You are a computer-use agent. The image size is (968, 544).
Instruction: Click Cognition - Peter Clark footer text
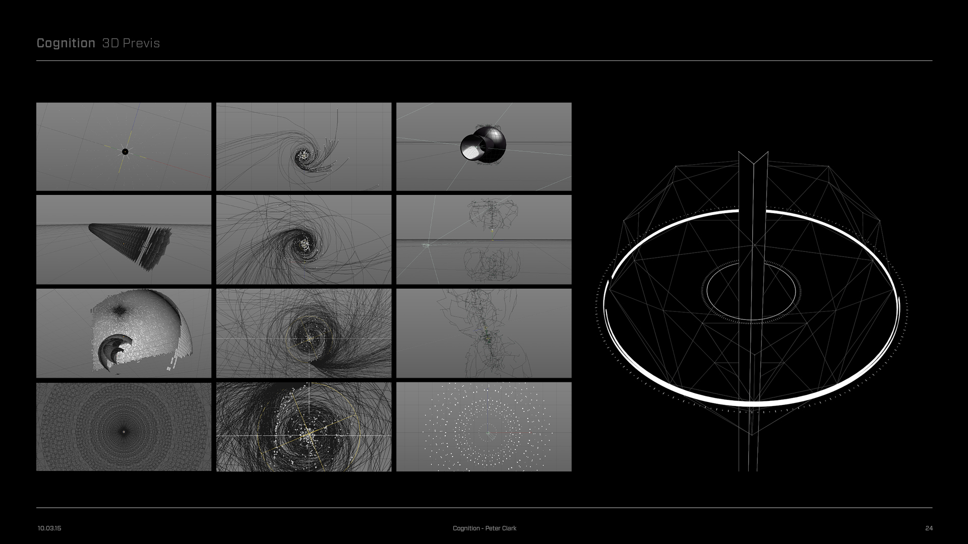point(484,528)
